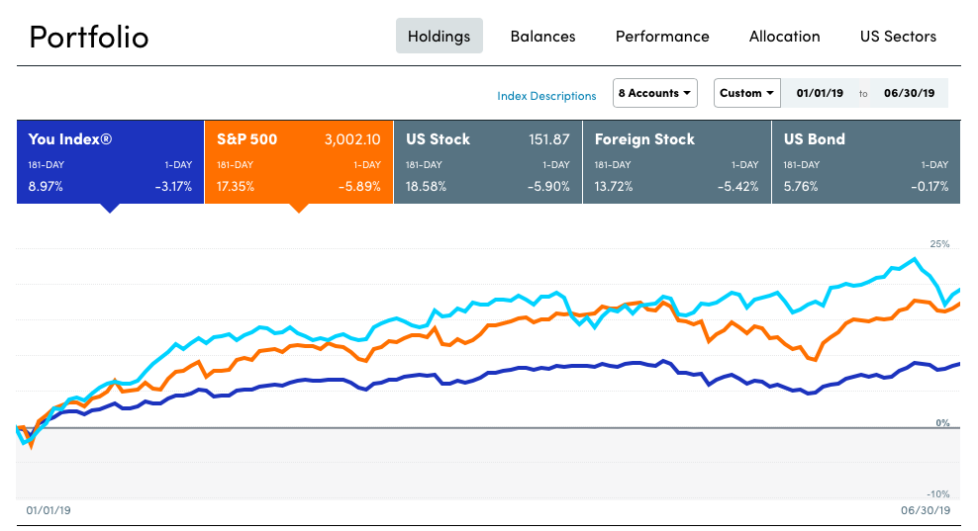Expand the 8 Accounts dropdown
Screen dimensions: 978x531
(655, 93)
